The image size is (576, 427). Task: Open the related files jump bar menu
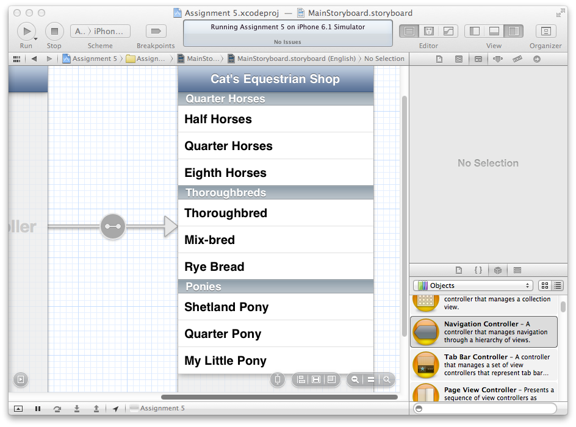click(x=16, y=59)
